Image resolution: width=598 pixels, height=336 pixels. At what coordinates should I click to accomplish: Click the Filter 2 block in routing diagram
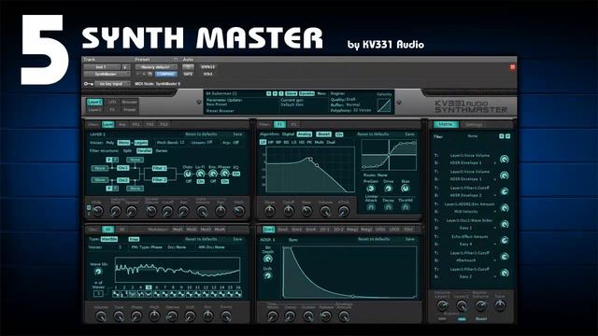[x=160, y=180]
